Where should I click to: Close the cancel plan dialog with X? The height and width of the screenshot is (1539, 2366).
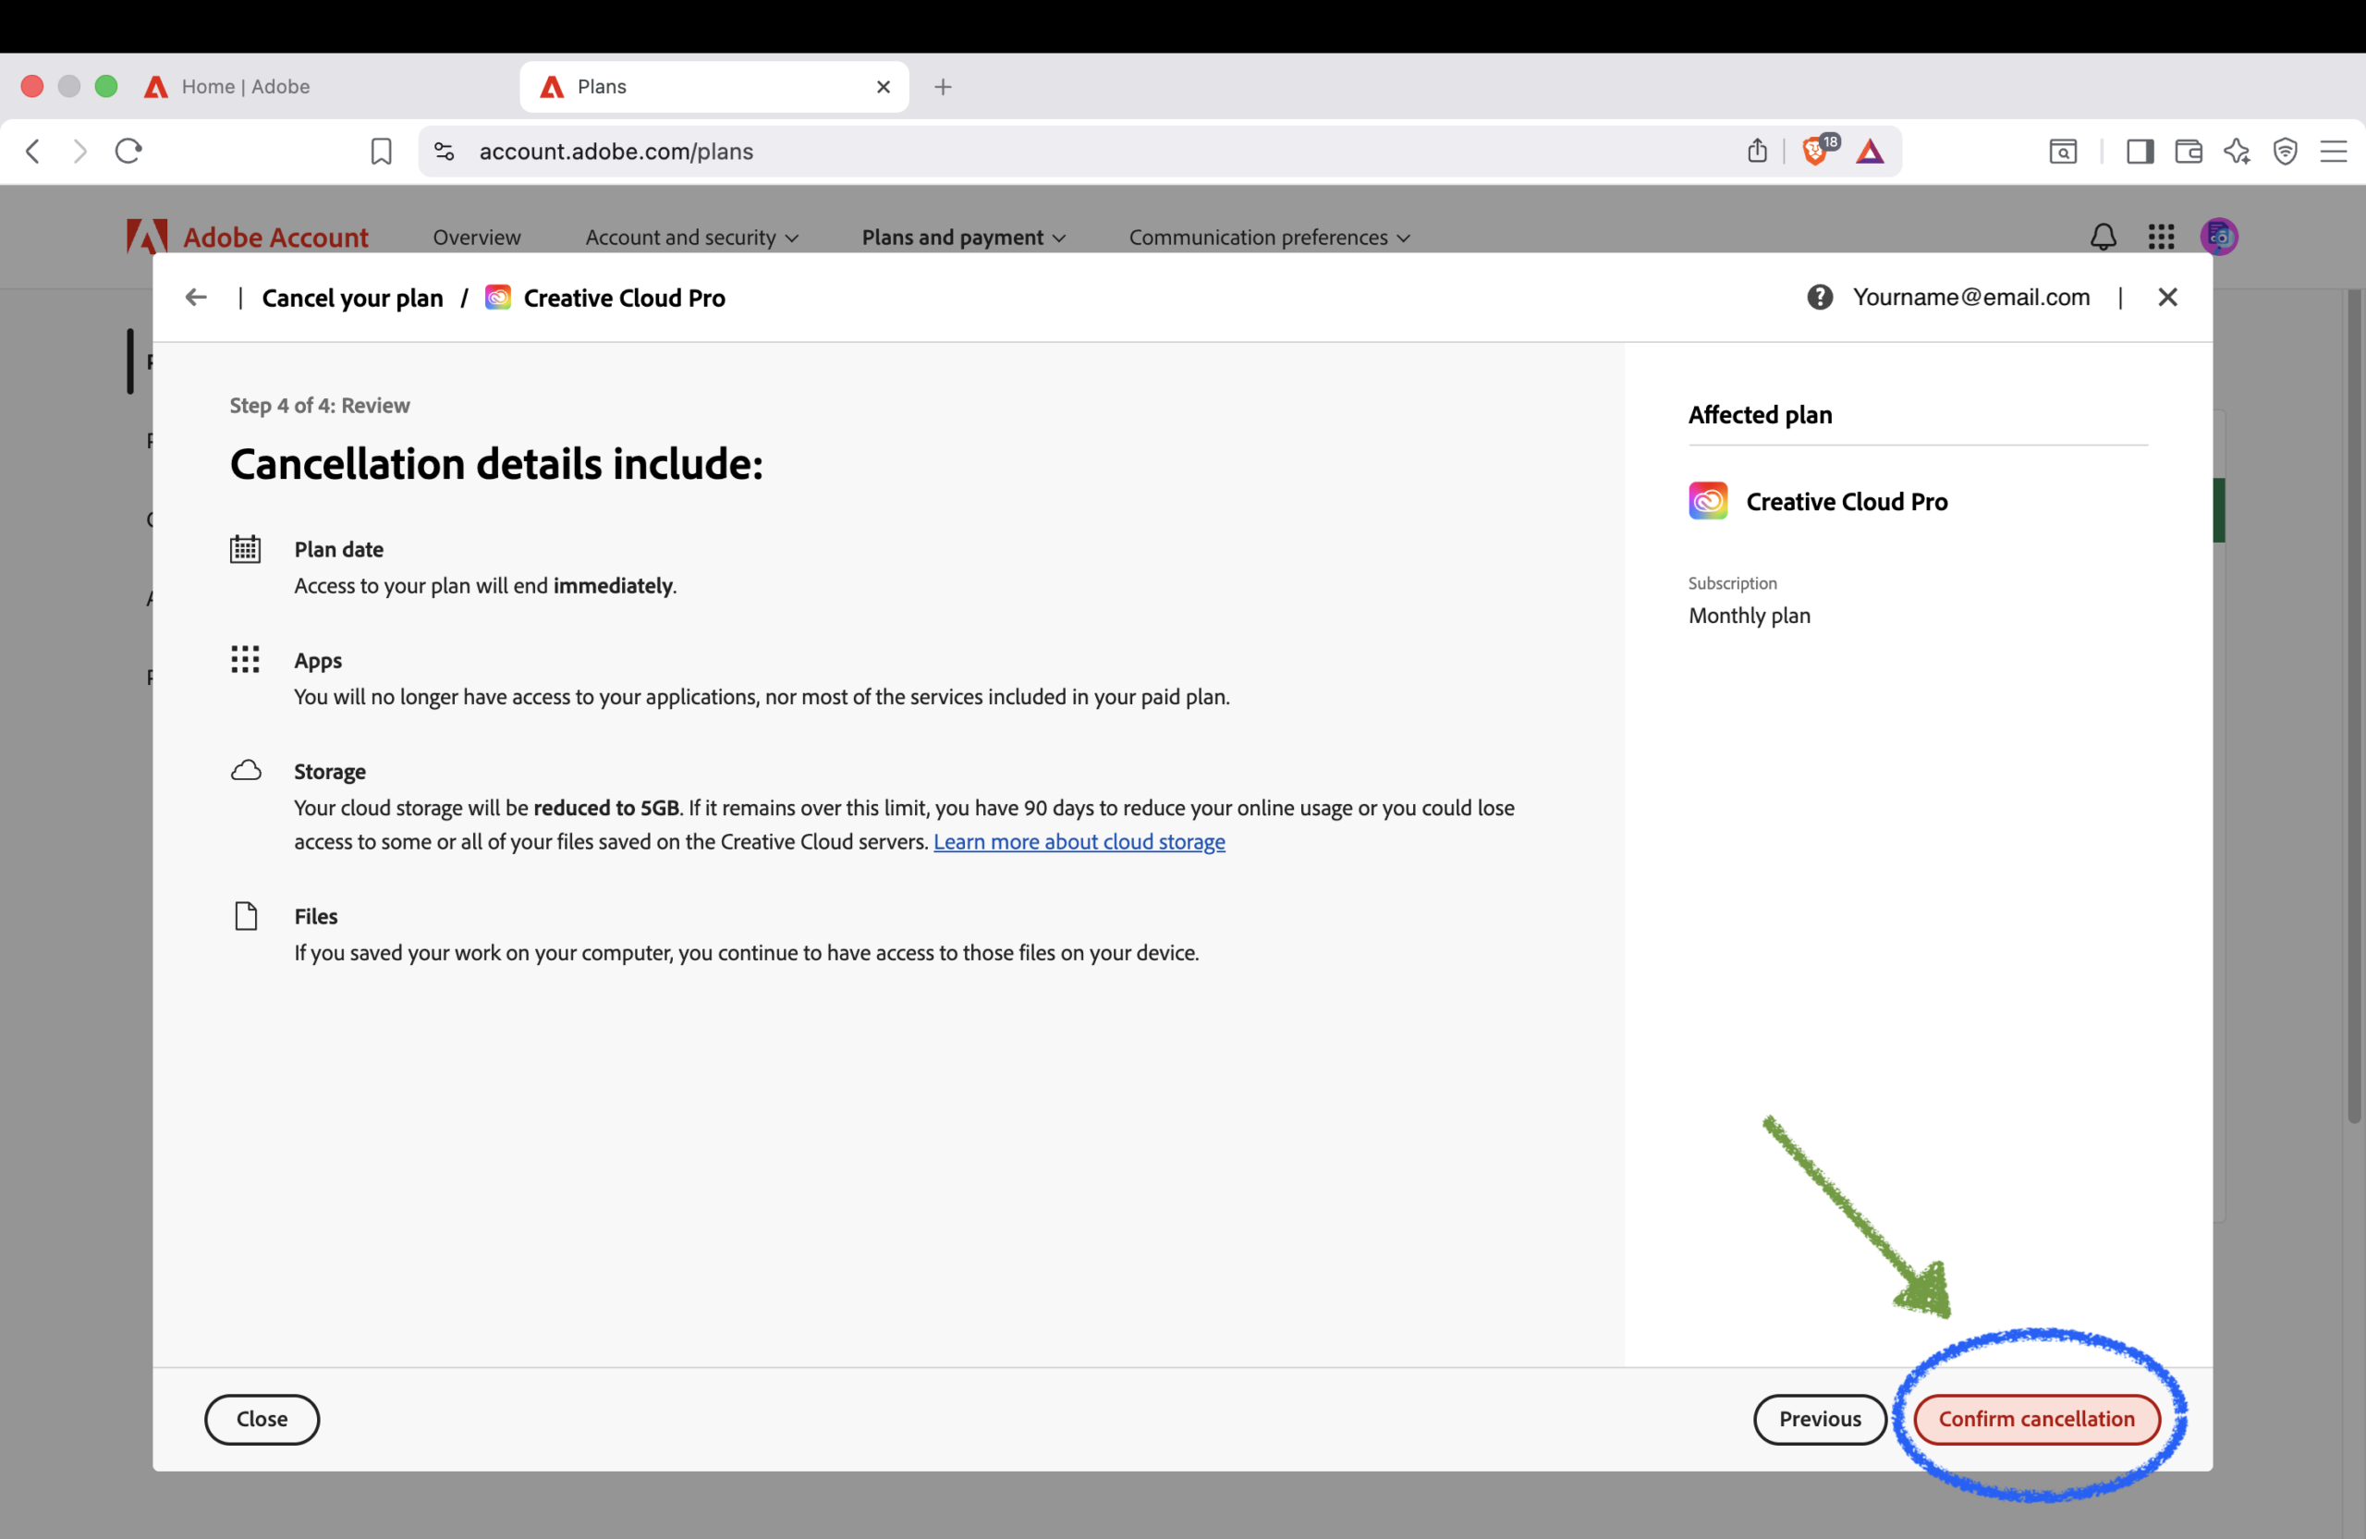(x=2167, y=298)
